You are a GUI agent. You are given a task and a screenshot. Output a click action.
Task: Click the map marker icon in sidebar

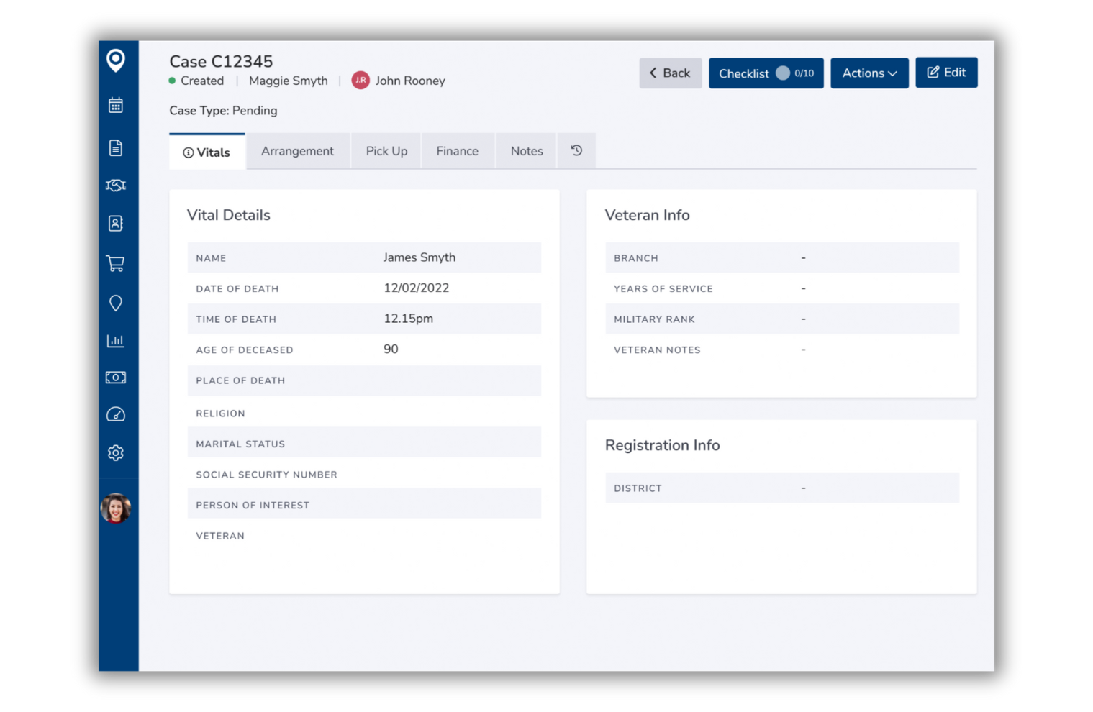[116, 303]
